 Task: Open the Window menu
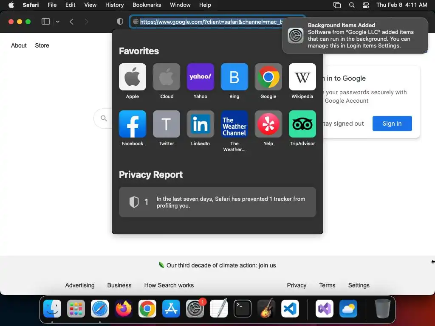[180, 5]
